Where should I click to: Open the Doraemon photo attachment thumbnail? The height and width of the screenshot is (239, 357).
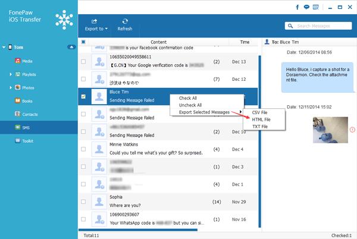pos(330,130)
